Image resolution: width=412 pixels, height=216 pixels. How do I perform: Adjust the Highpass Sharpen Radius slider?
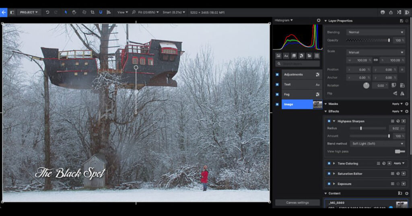[x=361, y=129]
